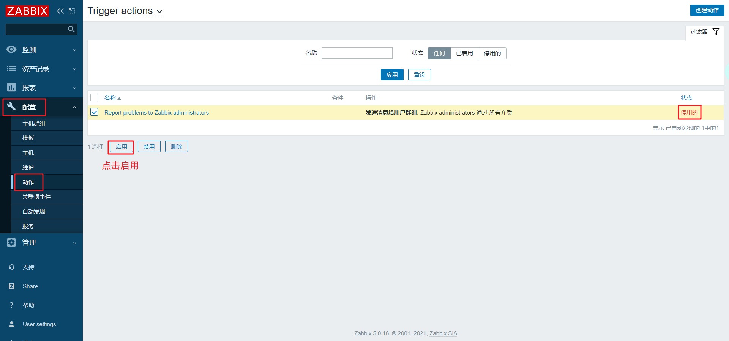Focus the 名称 filter input field
This screenshot has width=729, height=341.
[x=357, y=53]
